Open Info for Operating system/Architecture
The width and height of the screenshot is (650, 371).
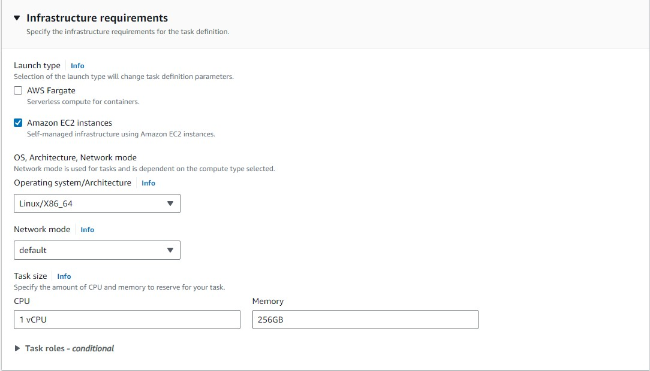click(148, 183)
